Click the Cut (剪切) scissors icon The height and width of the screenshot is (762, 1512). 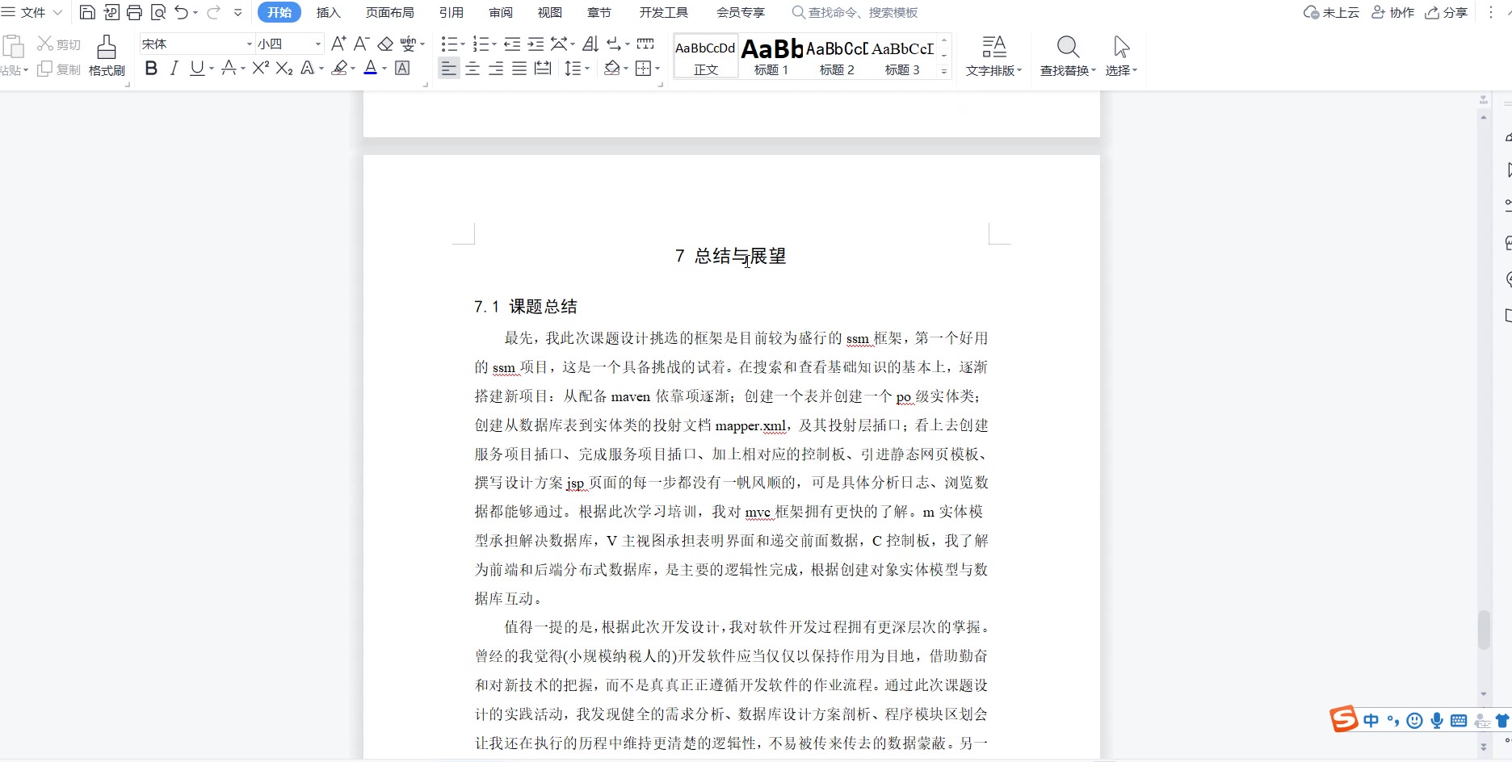pyautogui.click(x=45, y=44)
